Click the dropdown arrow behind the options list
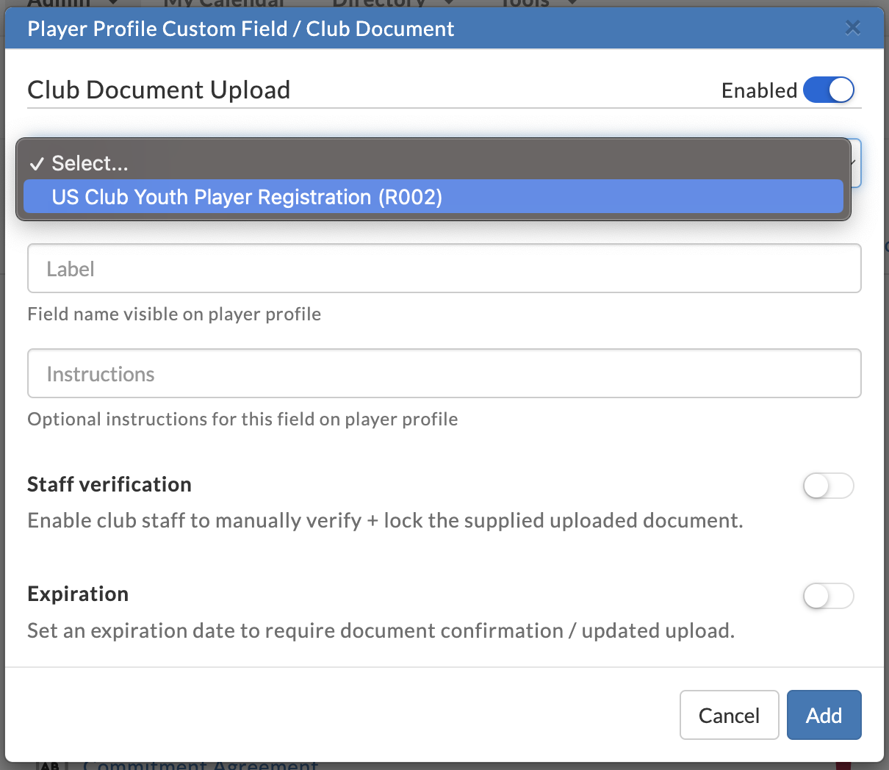Screen dimensions: 889x770 tap(854, 162)
